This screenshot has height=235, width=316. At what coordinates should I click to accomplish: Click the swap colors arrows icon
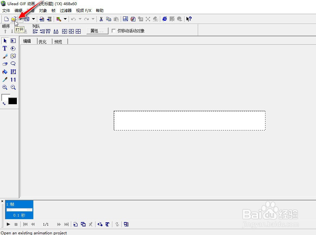pyautogui.click(x=4, y=104)
